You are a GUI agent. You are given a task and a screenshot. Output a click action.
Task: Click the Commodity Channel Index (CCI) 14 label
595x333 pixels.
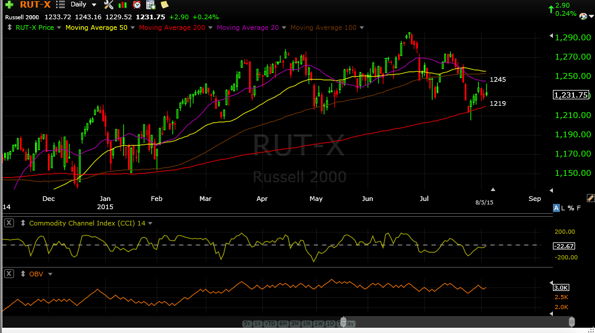[87, 223]
